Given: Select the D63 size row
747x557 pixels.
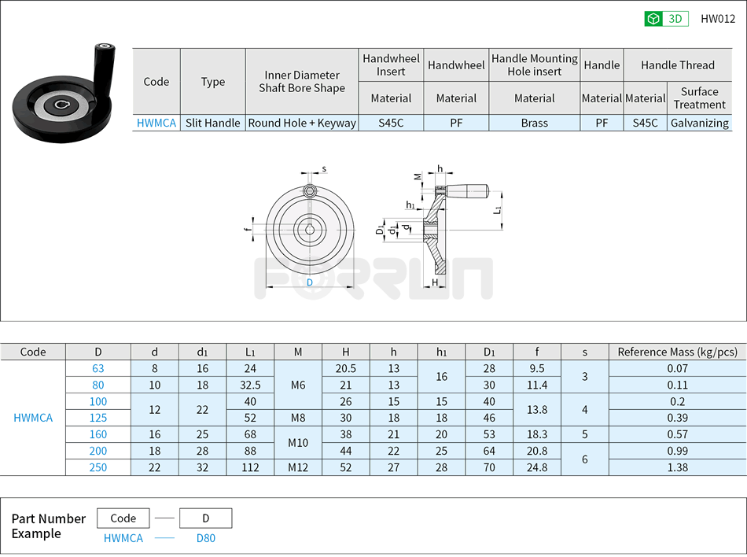Looking at the screenshot, I should [x=98, y=368].
